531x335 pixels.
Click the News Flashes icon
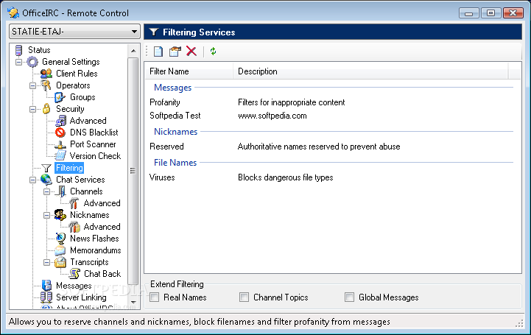point(60,239)
